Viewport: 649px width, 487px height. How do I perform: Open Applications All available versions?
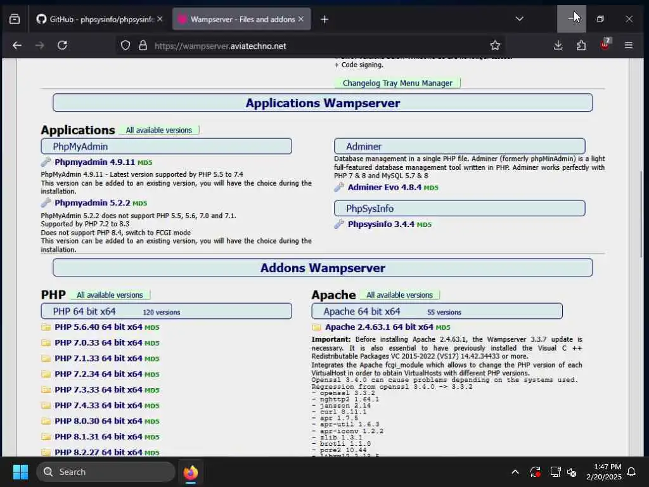click(159, 131)
